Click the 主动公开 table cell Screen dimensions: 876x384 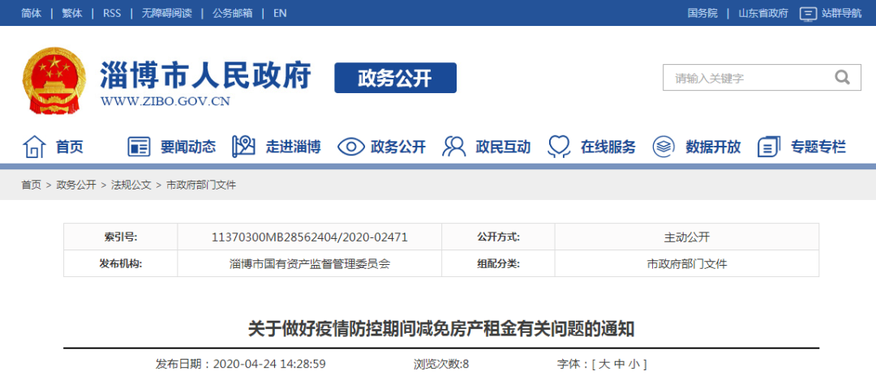(x=687, y=237)
